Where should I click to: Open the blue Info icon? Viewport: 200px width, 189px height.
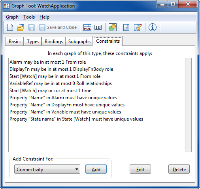point(153,27)
